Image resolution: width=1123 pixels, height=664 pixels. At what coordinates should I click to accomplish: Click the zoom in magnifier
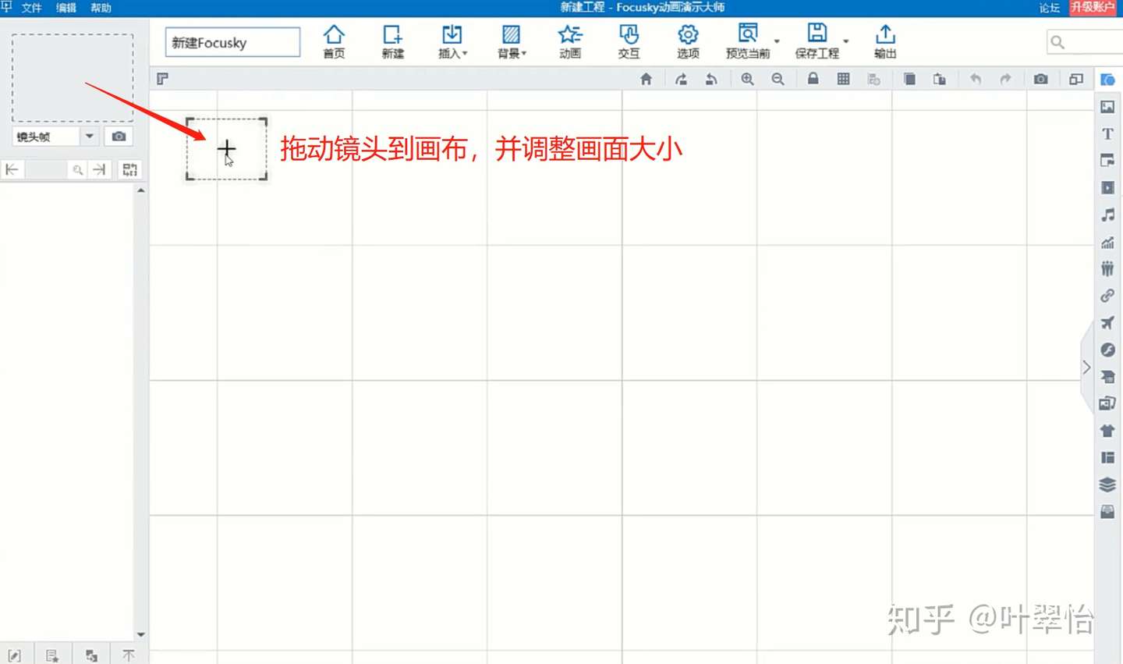click(x=747, y=79)
